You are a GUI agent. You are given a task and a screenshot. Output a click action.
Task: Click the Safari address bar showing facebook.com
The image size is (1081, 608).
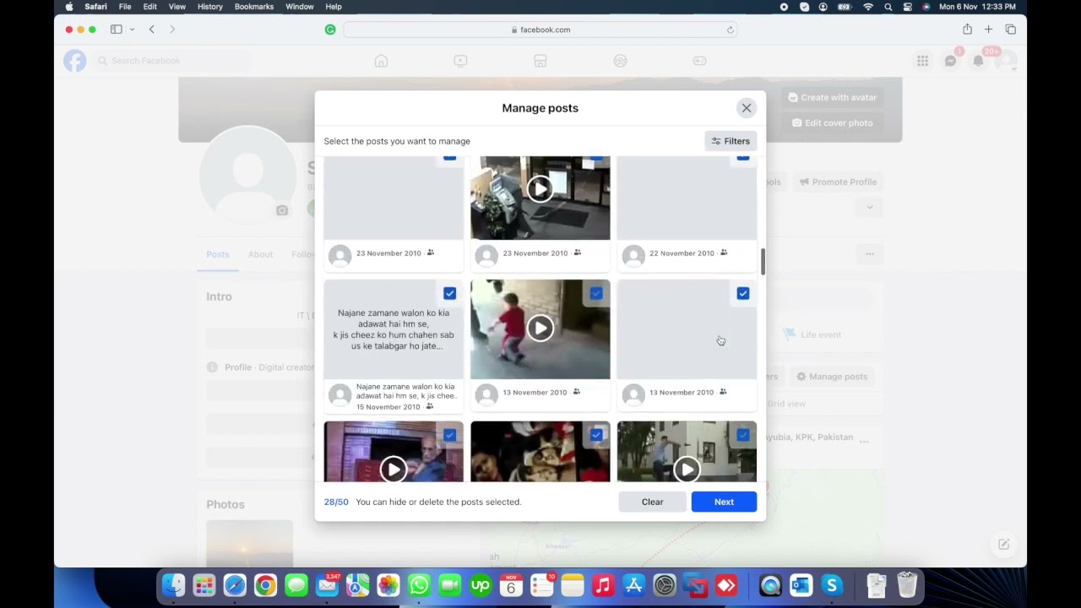540,30
